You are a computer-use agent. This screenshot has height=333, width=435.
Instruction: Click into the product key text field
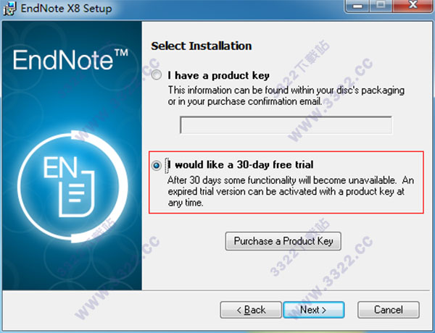(x=286, y=125)
